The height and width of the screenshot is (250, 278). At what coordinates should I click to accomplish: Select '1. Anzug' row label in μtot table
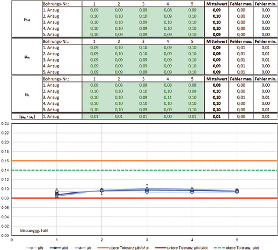coord(51,10)
